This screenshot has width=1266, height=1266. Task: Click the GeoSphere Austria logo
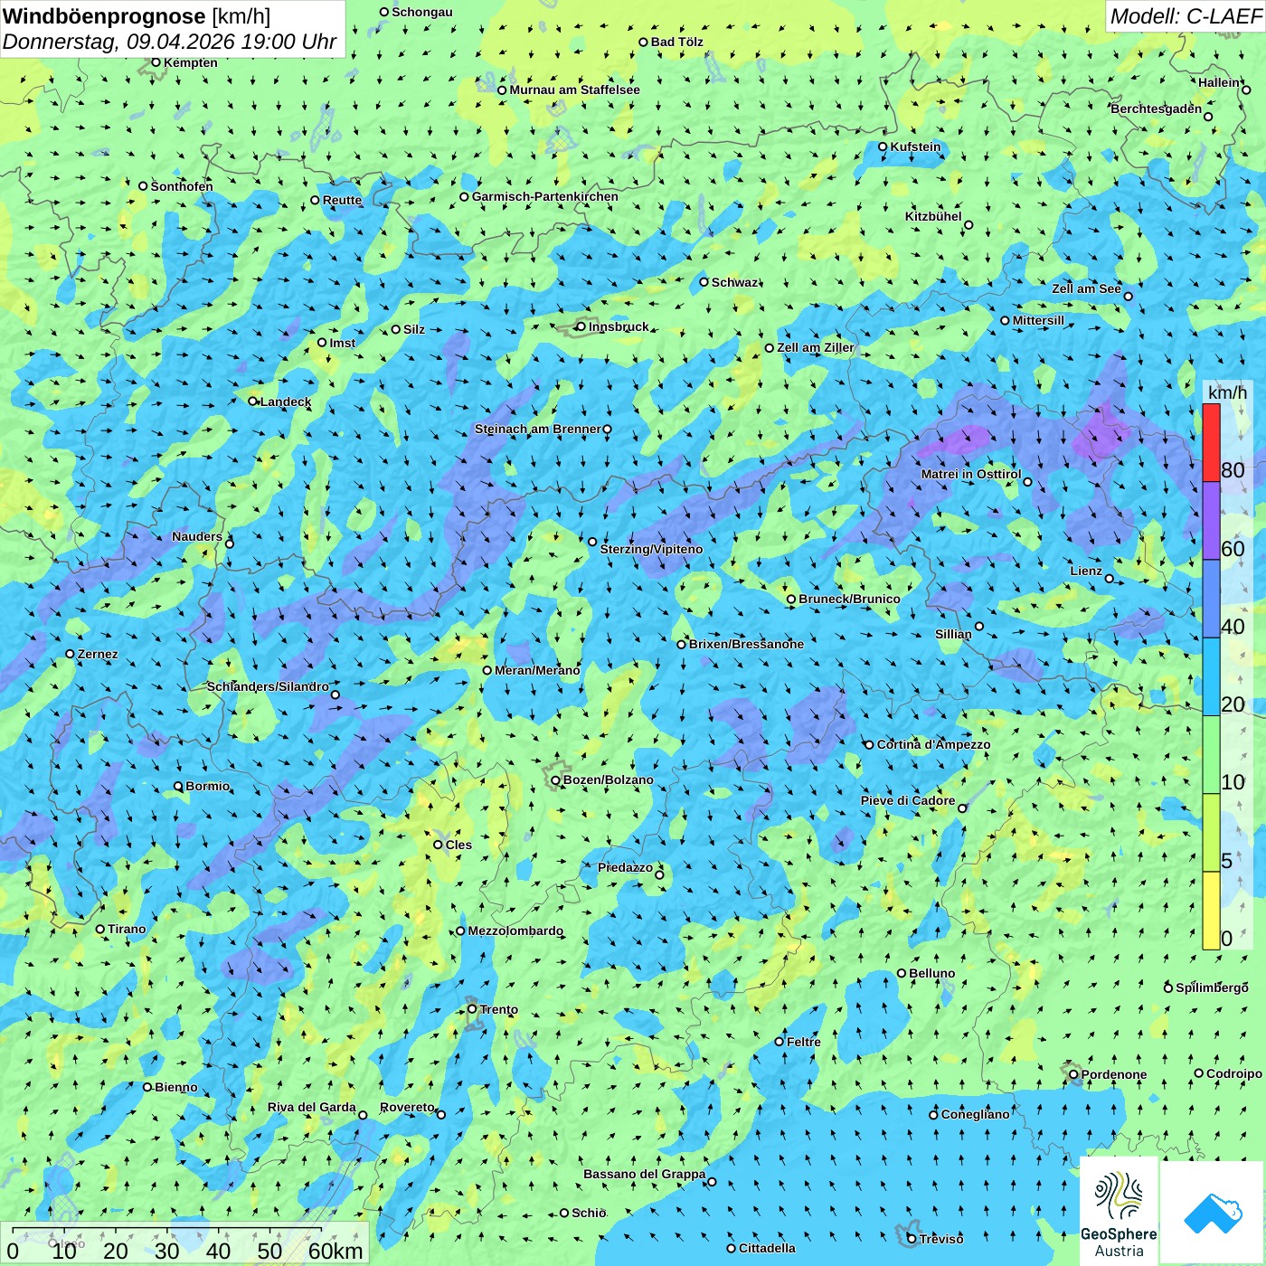click(1119, 1212)
